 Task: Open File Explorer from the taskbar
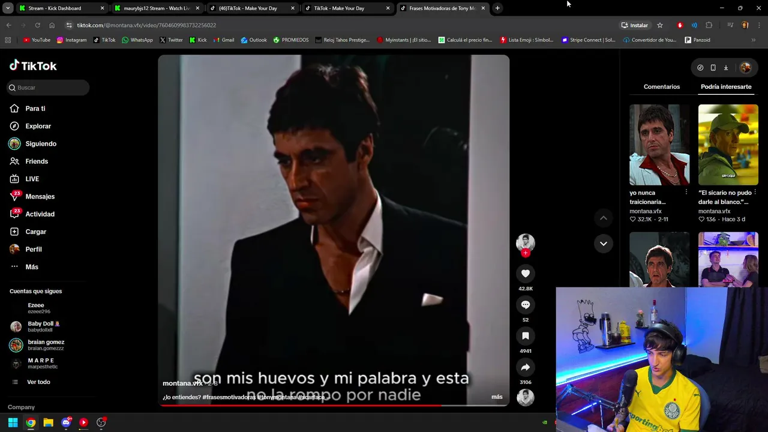click(x=48, y=422)
